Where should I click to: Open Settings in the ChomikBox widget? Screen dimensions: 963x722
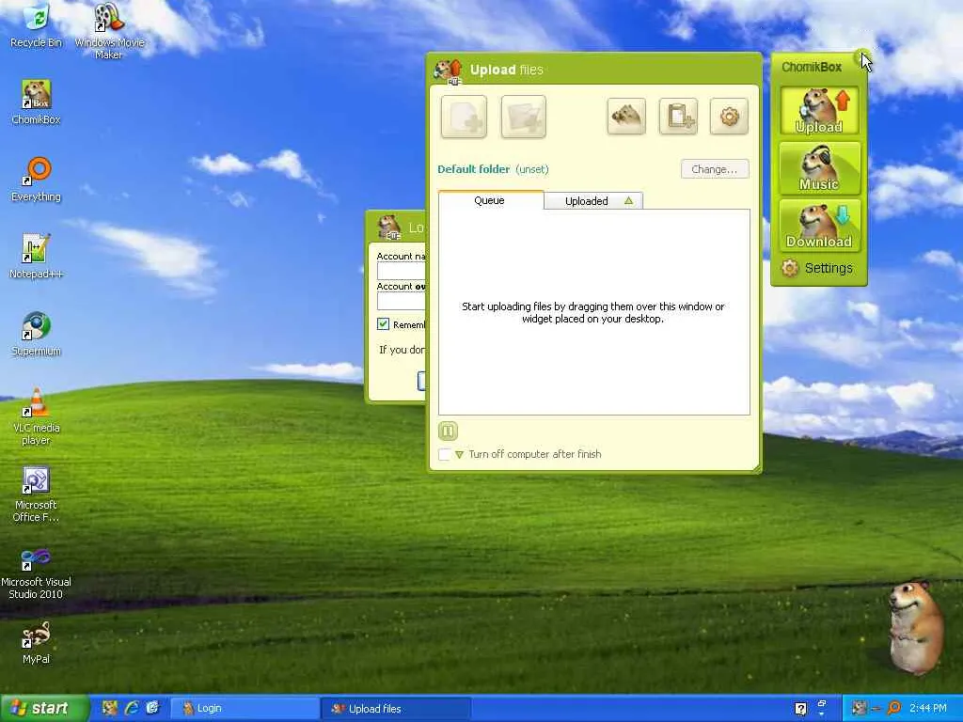tap(817, 268)
